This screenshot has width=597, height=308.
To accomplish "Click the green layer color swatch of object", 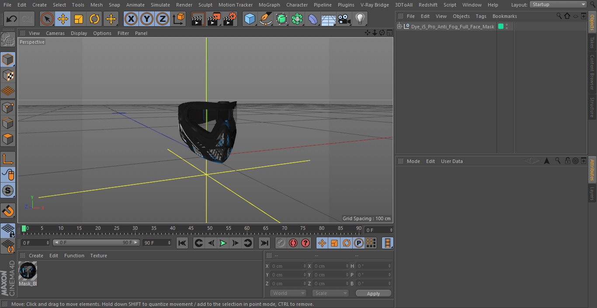I will point(501,27).
